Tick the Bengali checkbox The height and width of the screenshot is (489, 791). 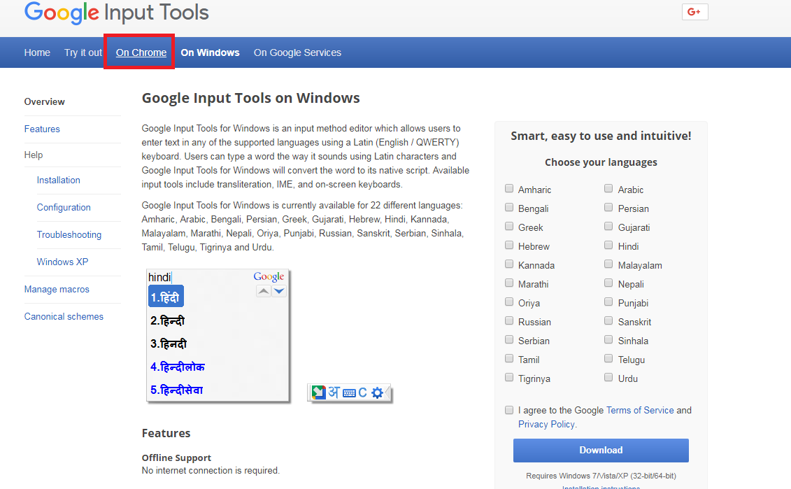509,207
